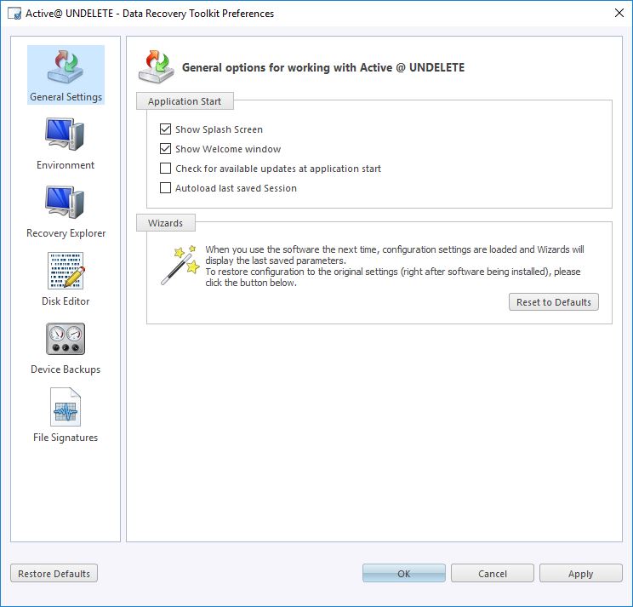Click Reset to Defaults button

554,302
